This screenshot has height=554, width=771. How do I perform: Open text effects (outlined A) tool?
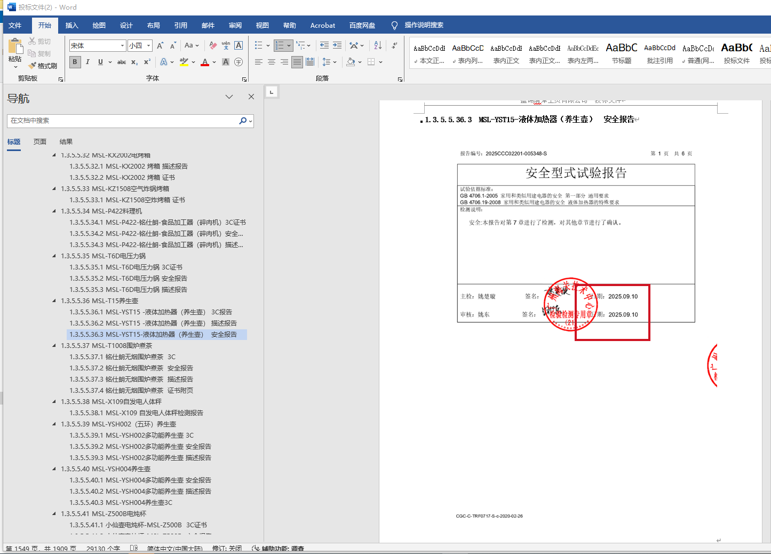164,62
